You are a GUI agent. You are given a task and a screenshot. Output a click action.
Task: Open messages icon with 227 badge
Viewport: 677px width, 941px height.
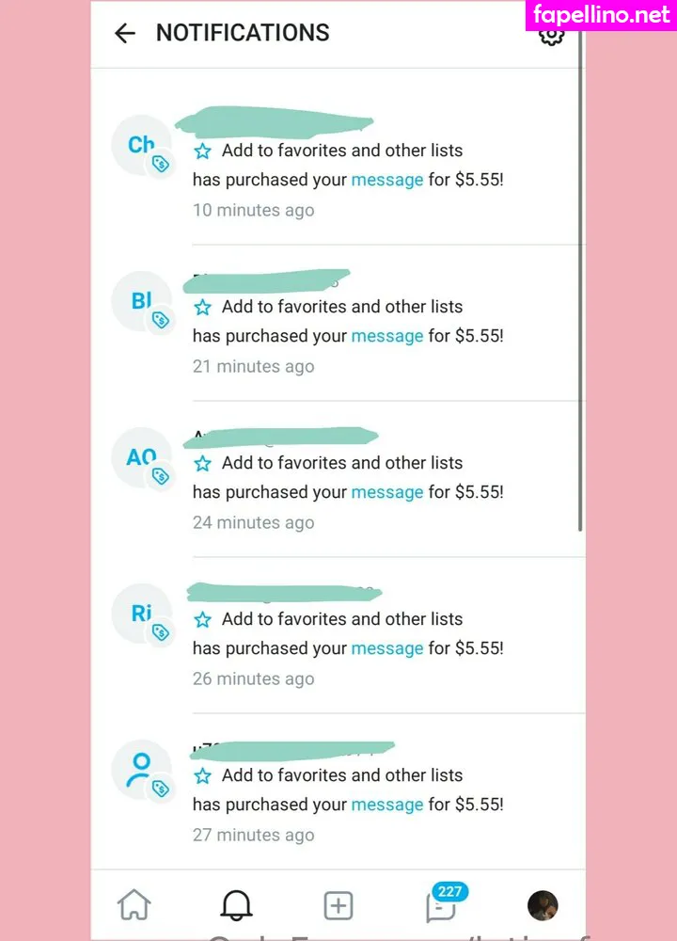[x=441, y=905]
